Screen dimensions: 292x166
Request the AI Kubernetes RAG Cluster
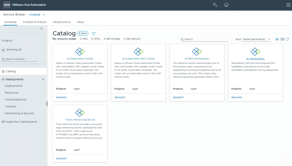tap(120, 97)
